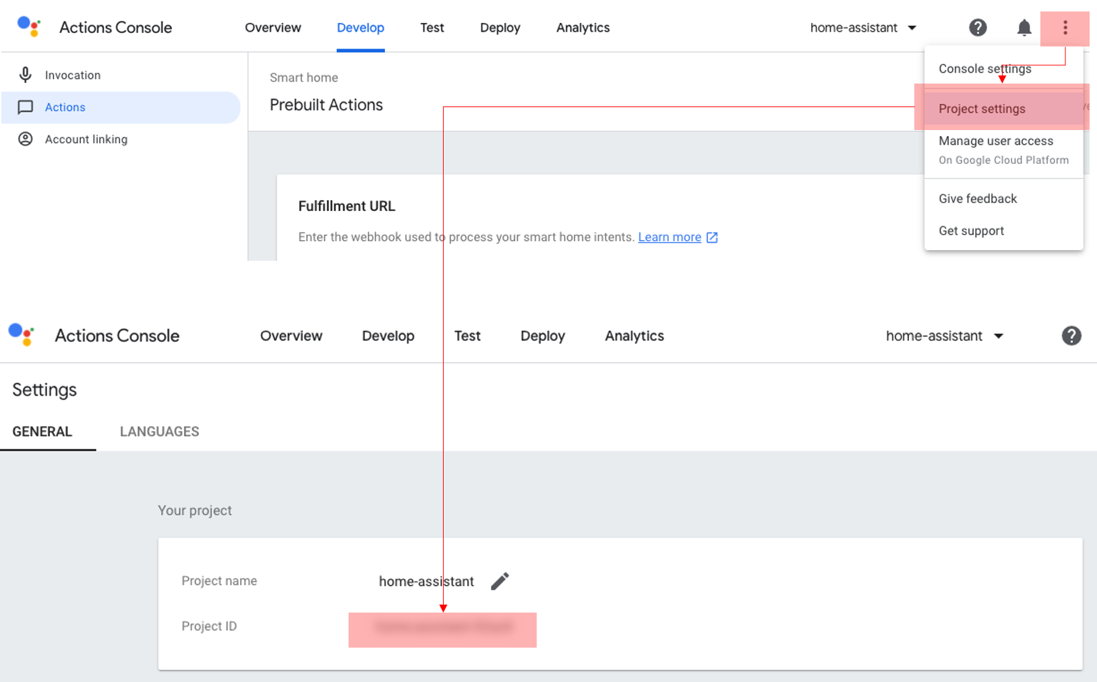
Task: Click the Smart home breadcrumb text
Action: 304,77
